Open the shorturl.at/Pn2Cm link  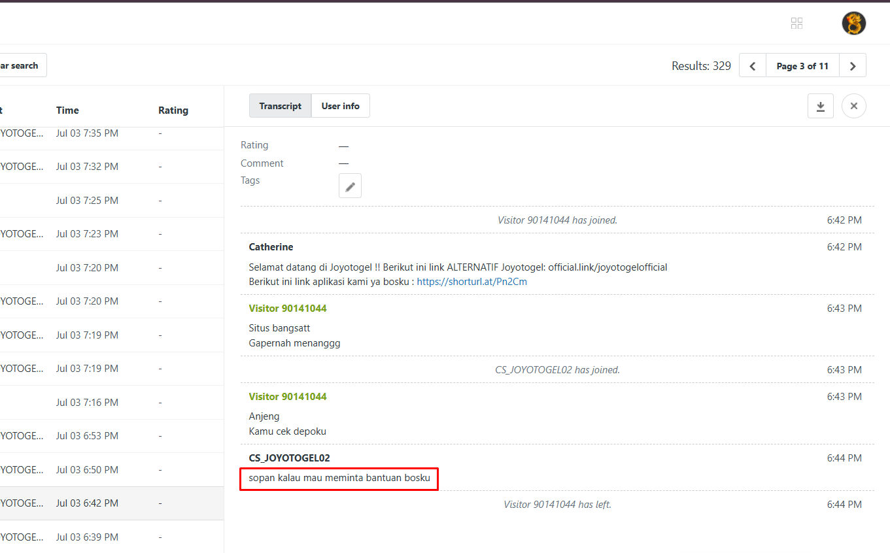(x=472, y=282)
